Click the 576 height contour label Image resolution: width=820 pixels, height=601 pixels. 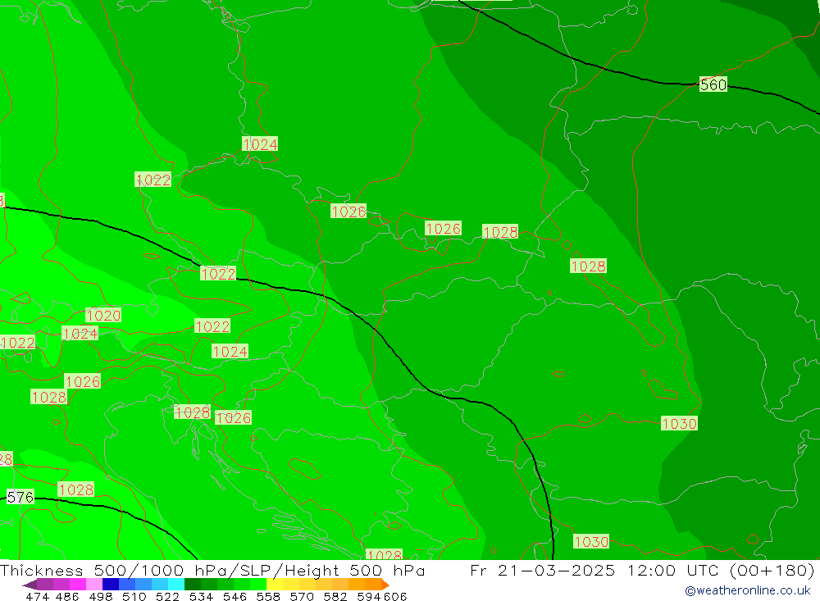click(20, 497)
